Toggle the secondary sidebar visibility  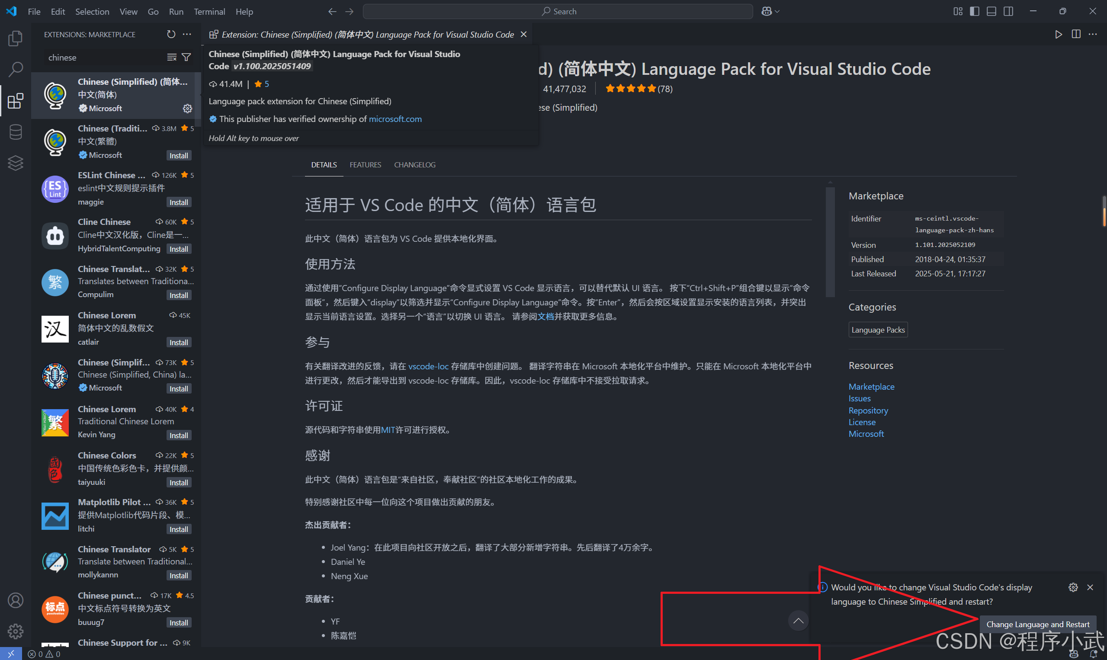pyautogui.click(x=1008, y=11)
